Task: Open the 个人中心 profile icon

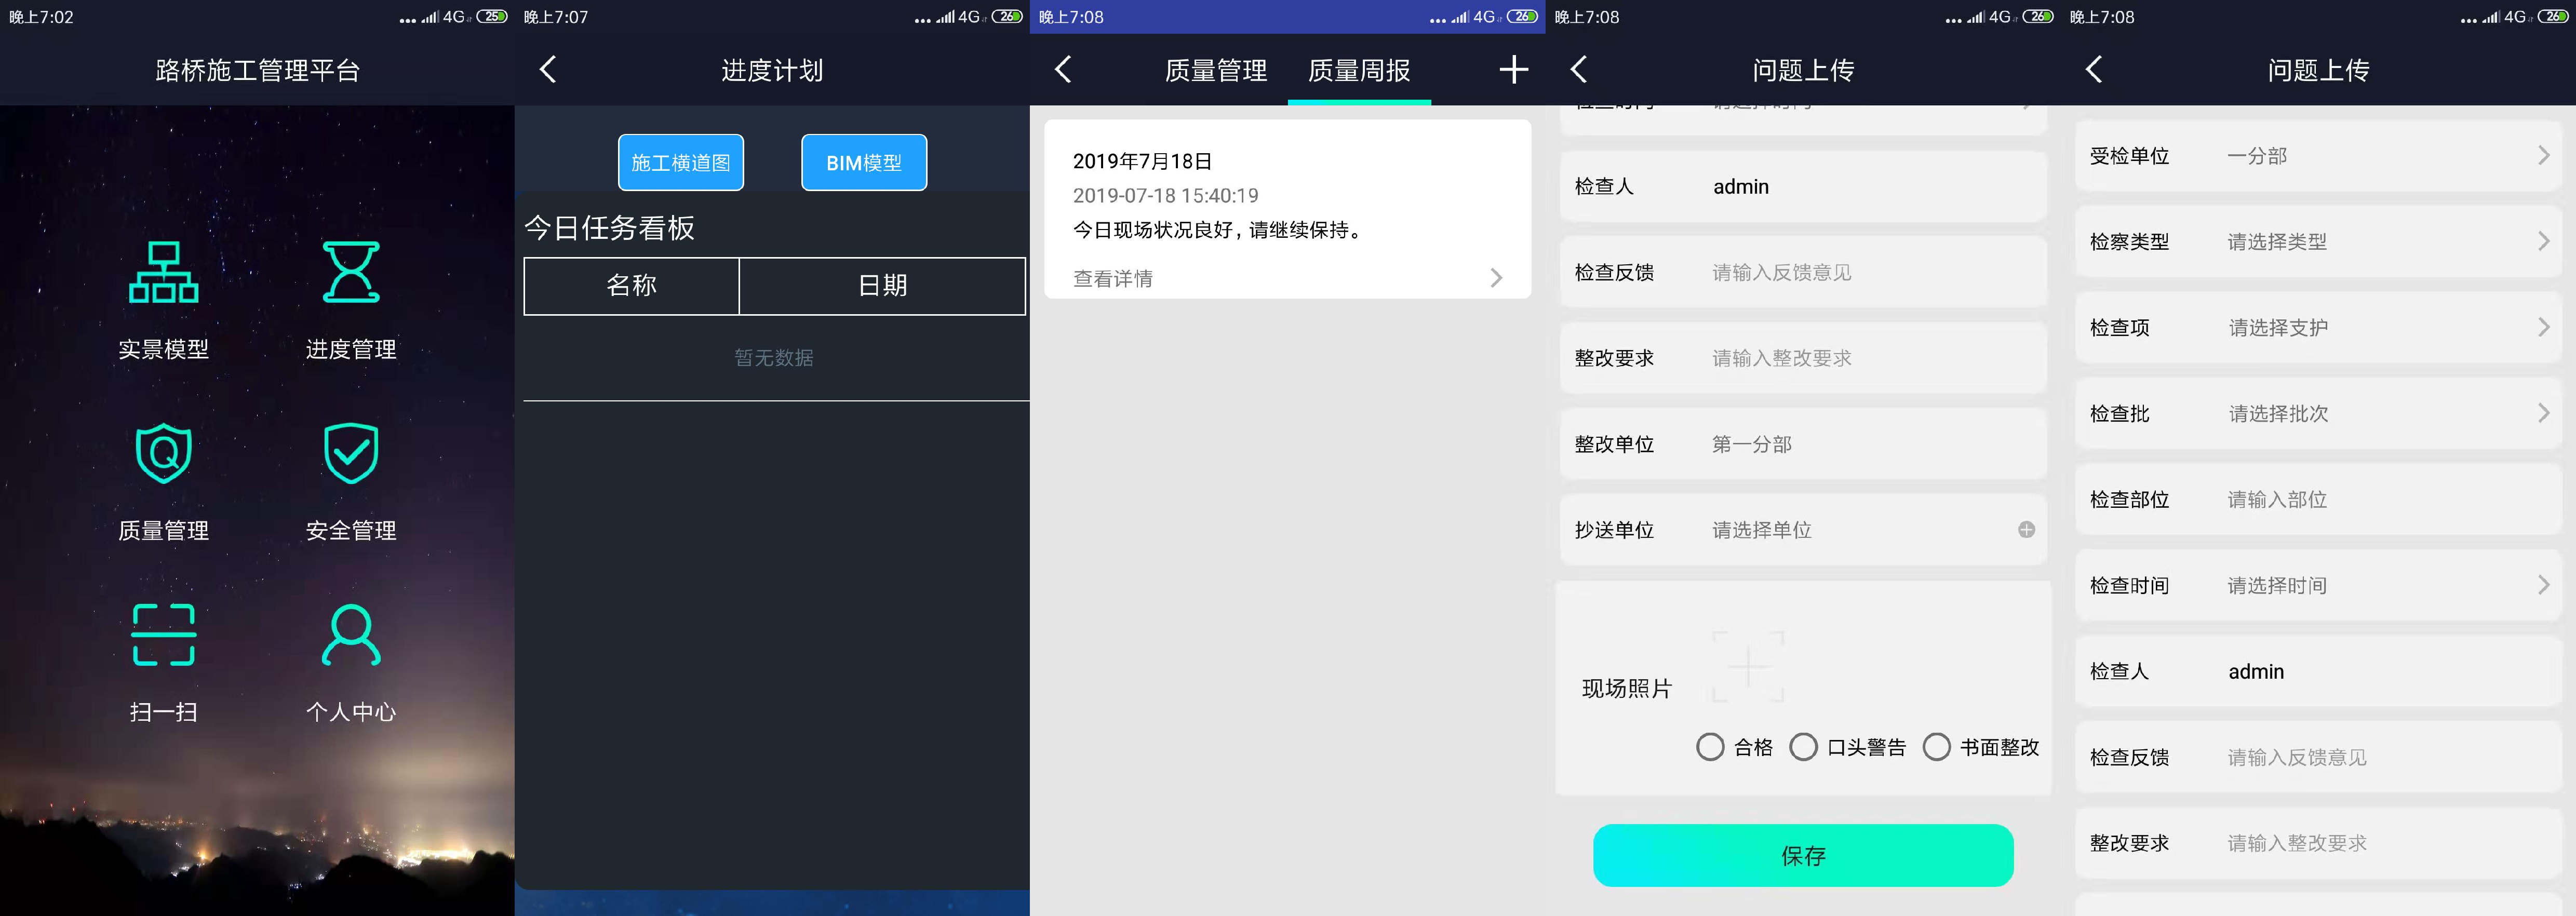Action: 351,635
